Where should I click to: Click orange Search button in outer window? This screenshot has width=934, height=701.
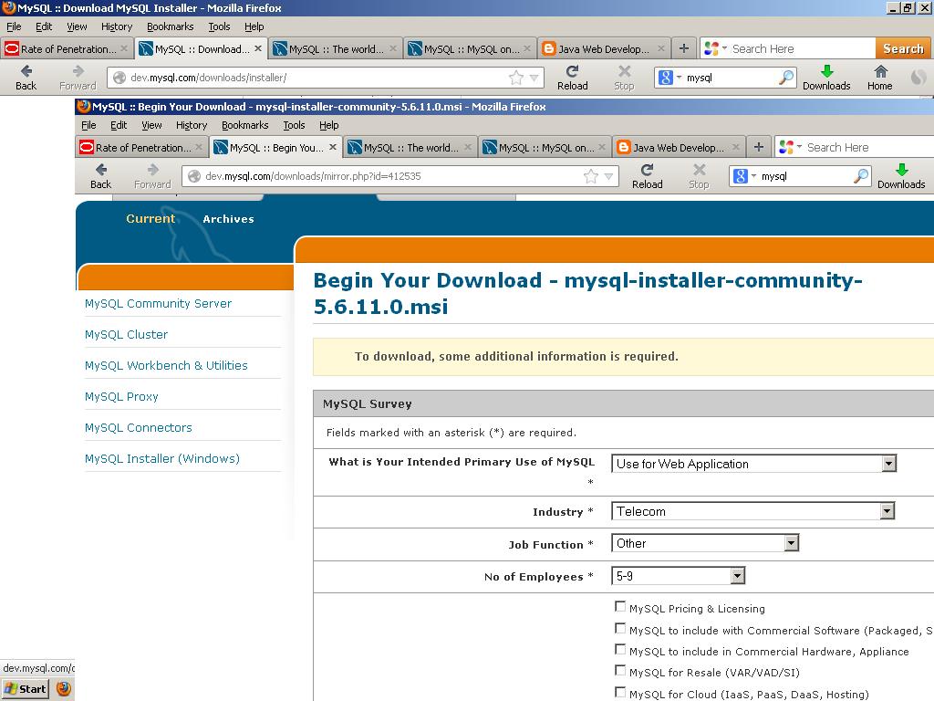[903, 48]
